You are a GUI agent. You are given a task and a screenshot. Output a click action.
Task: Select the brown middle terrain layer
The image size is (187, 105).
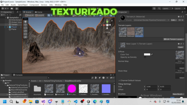(131, 32)
